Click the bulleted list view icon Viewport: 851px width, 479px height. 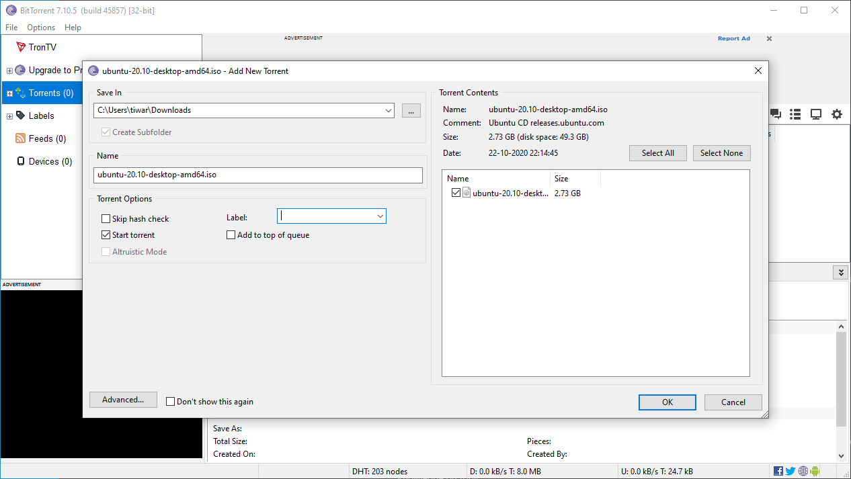coord(795,114)
